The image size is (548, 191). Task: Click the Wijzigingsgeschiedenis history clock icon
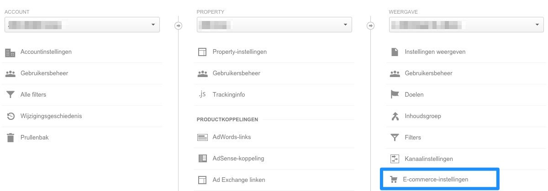click(10, 116)
